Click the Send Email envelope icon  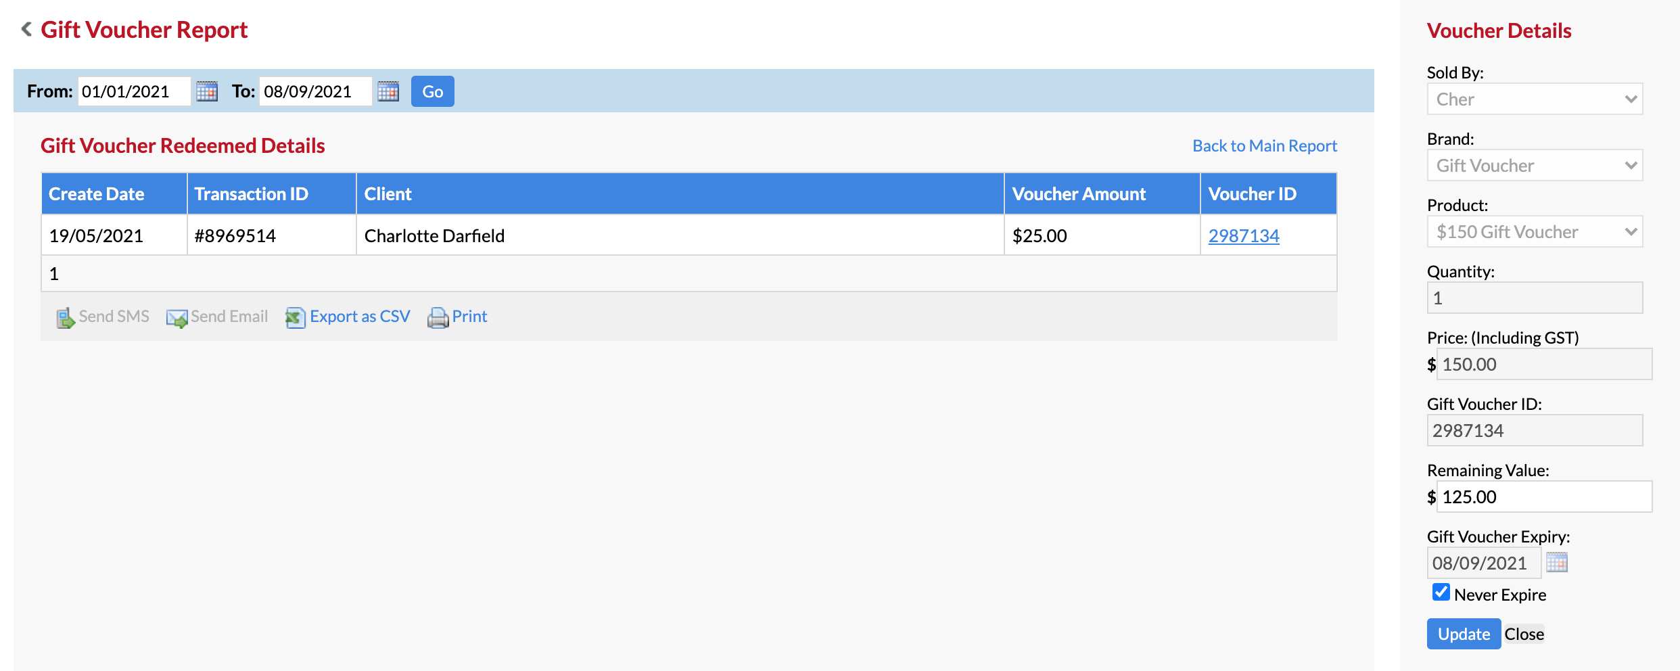click(x=177, y=318)
